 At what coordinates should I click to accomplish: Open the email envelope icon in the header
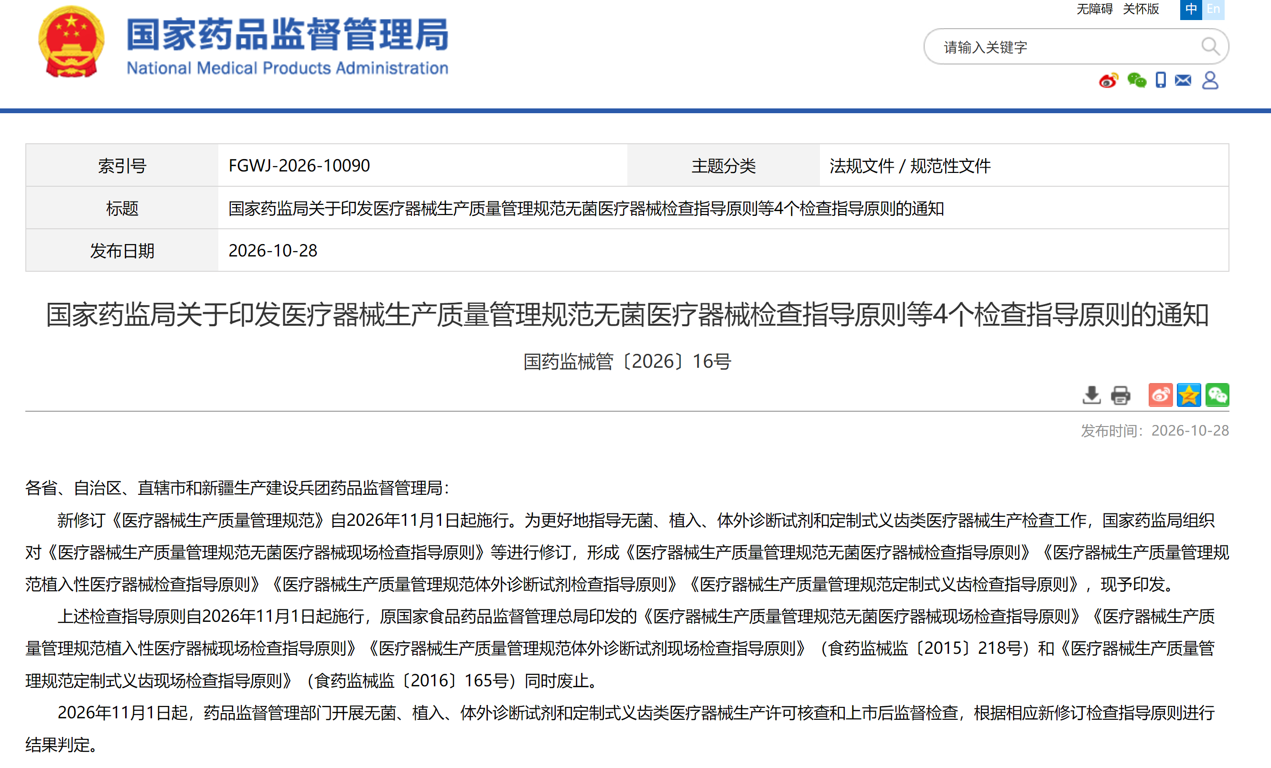click(x=1183, y=80)
